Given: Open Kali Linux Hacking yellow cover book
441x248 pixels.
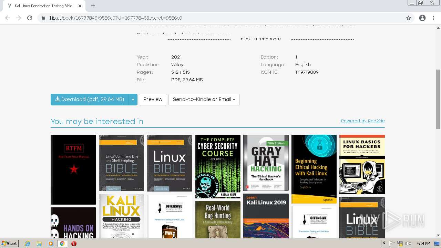Looking at the screenshot, I should [121, 216].
